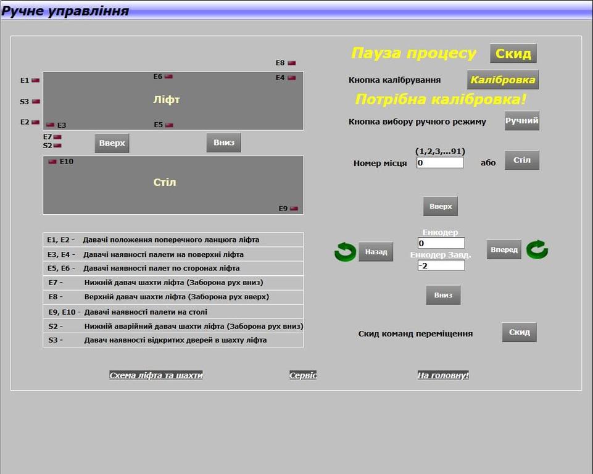Open the Сервіс link
Screen dimensions: 593x474
[303, 375]
